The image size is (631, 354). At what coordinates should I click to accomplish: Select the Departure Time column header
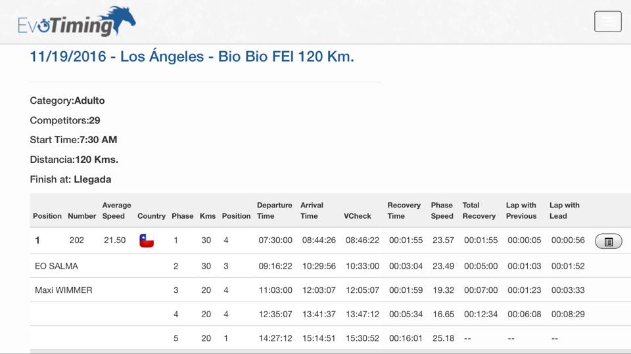[x=275, y=210]
